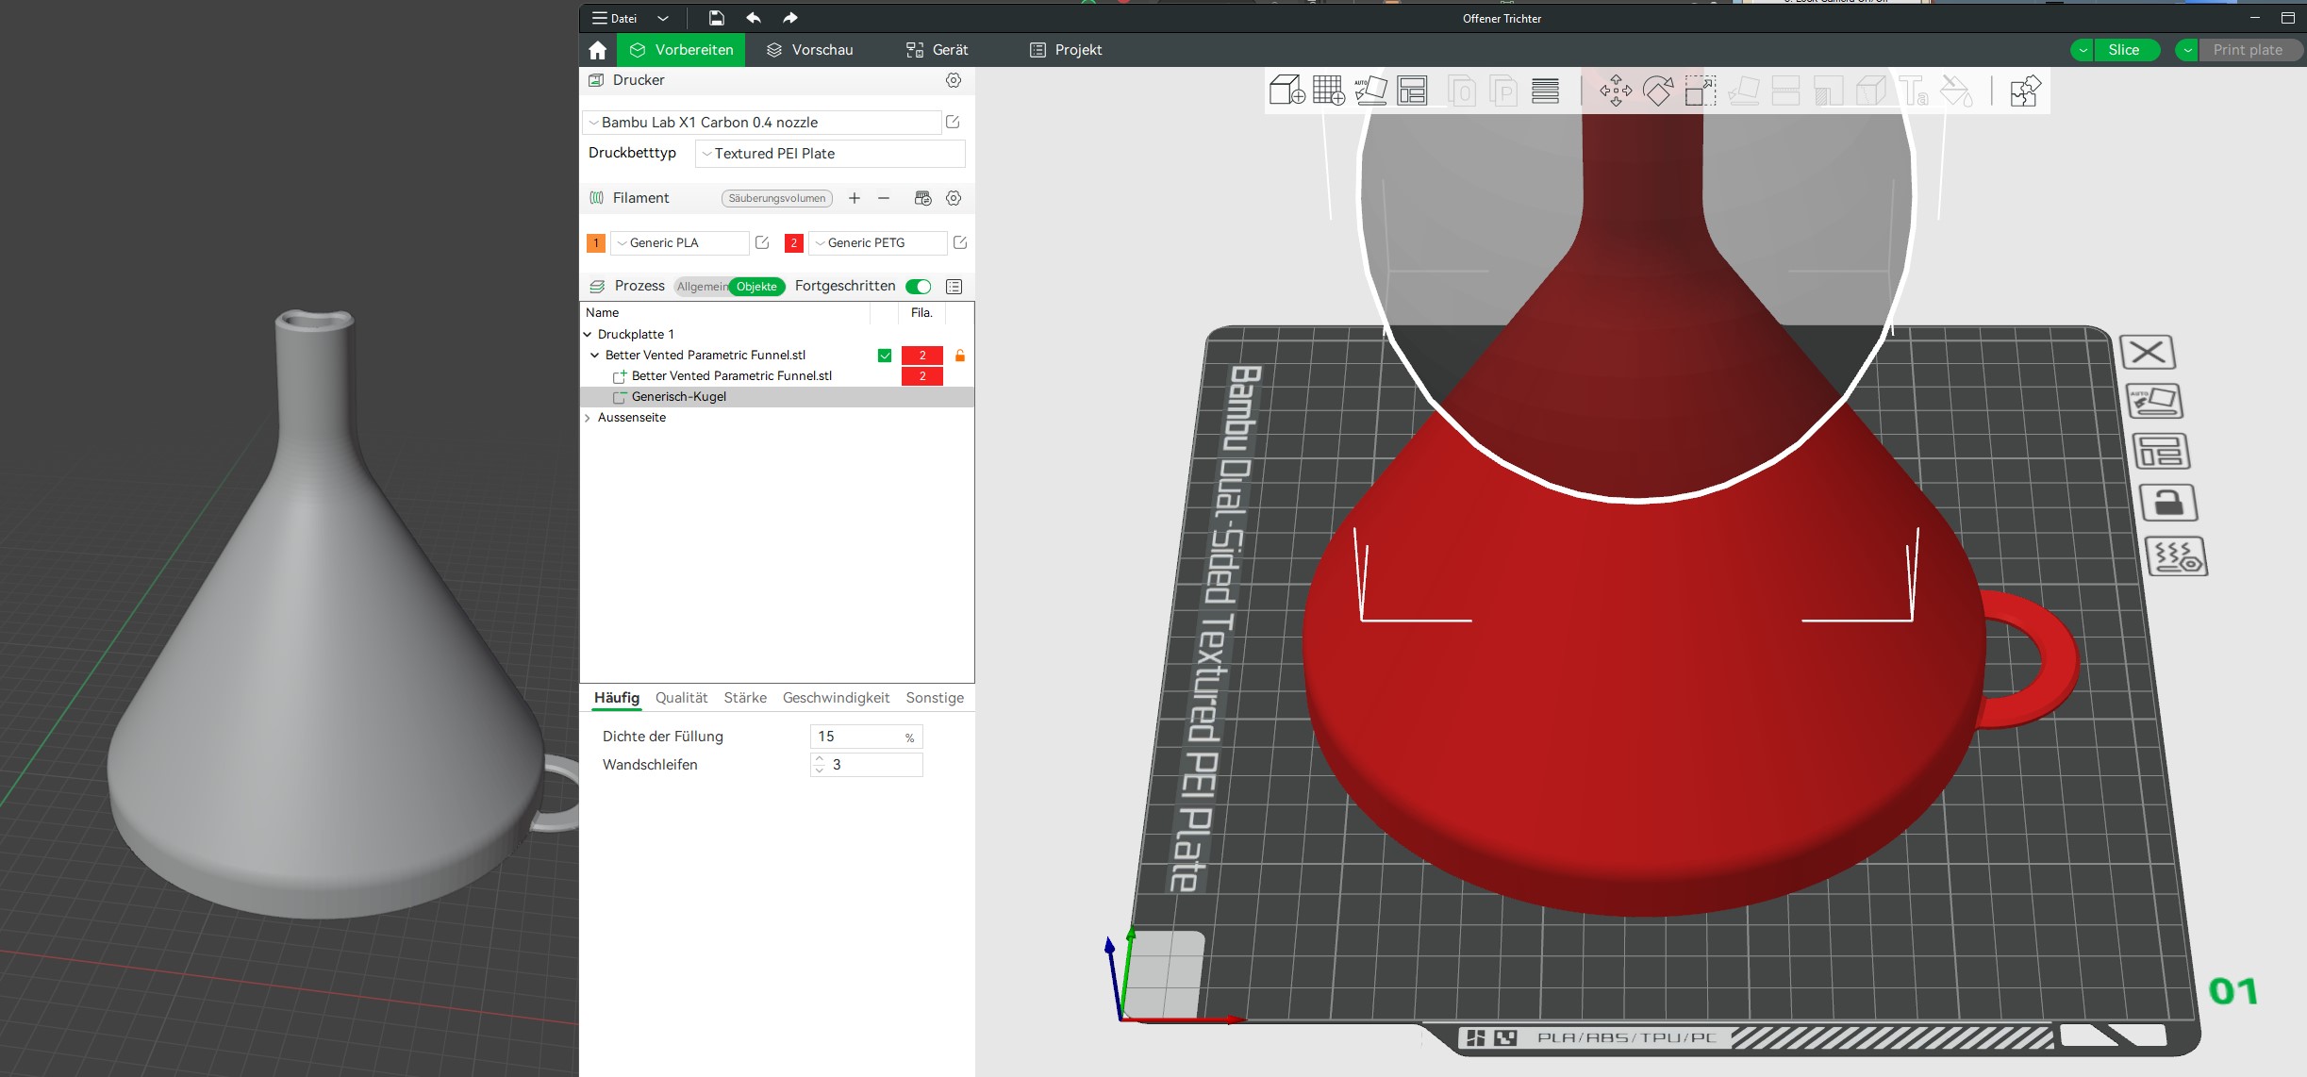The height and width of the screenshot is (1077, 2307).
Task: Open plate settings with the gear-heatbed icon
Action: point(2179,556)
